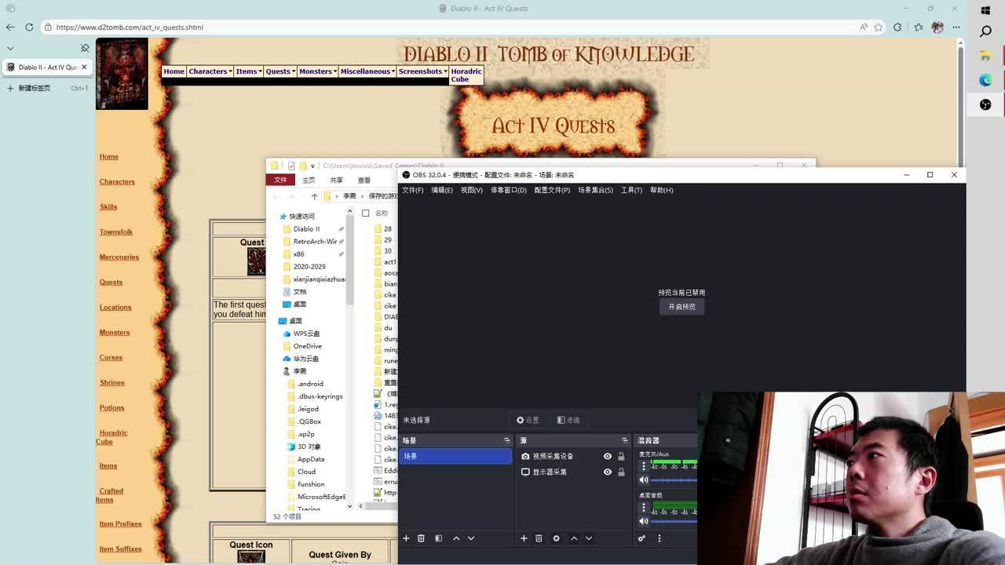Click the browser back arrow

coord(10,27)
